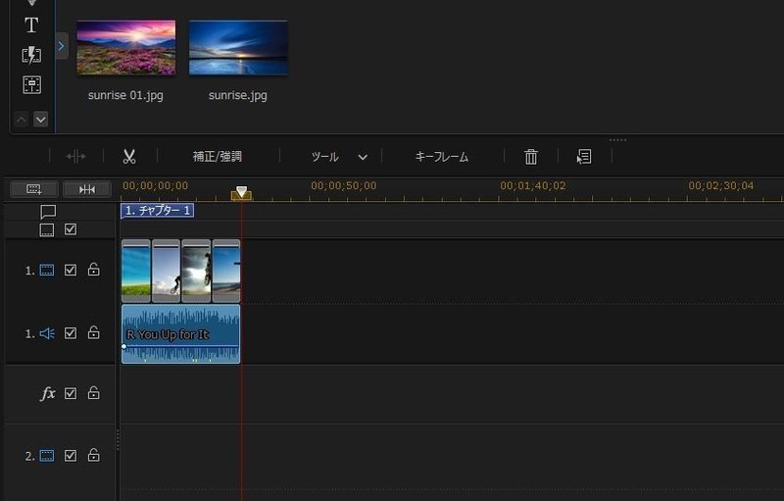Select the fourth clip on video track 1
The image size is (784, 501).
pos(226,271)
